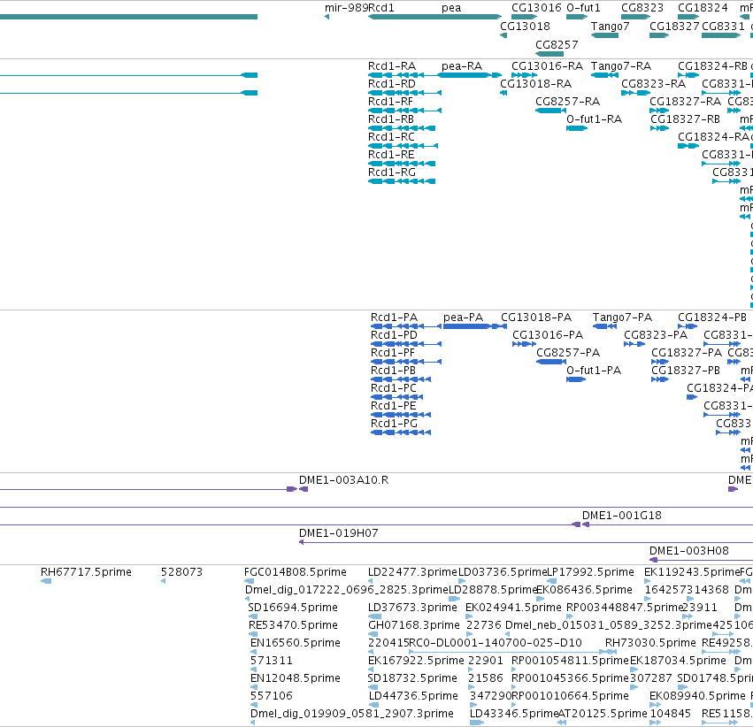Open EST label AT20125.5prime

pos(603,714)
